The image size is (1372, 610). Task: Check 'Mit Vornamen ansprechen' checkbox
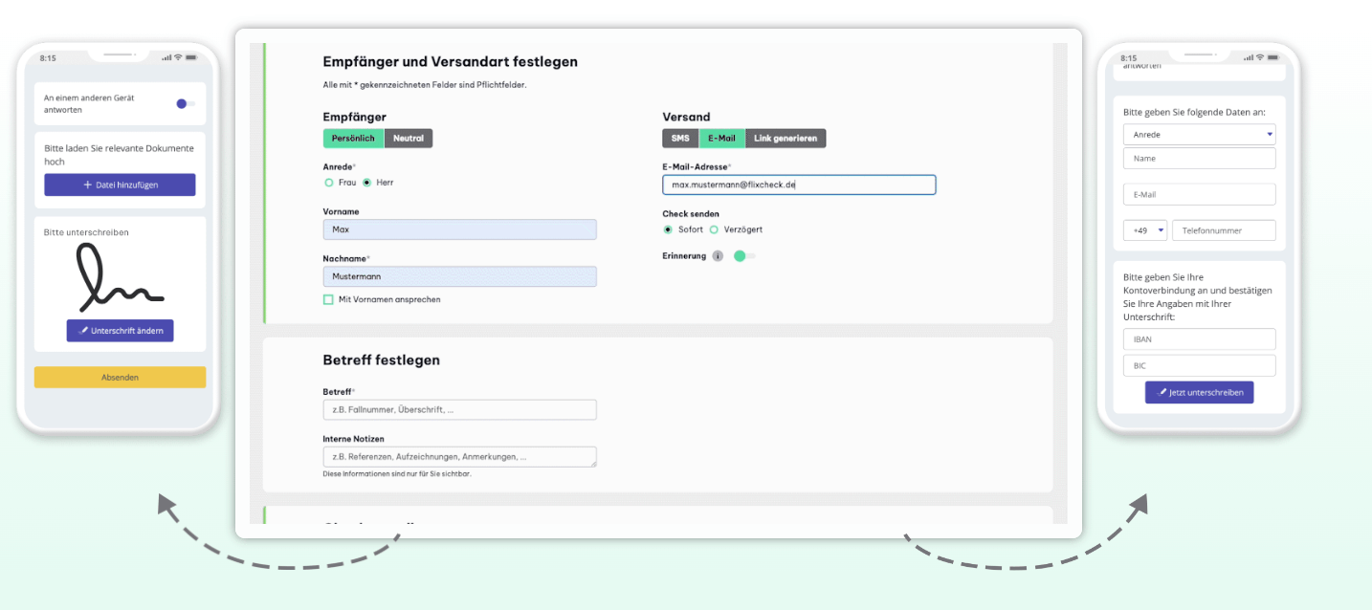click(329, 299)
